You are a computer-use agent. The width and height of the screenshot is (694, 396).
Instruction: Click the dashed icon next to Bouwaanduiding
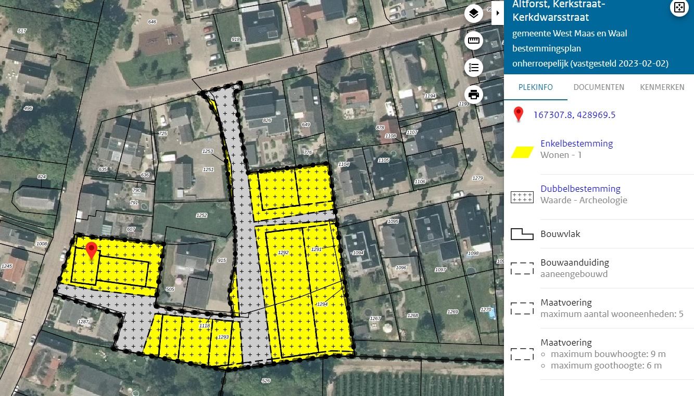click(x=522, y=268)
